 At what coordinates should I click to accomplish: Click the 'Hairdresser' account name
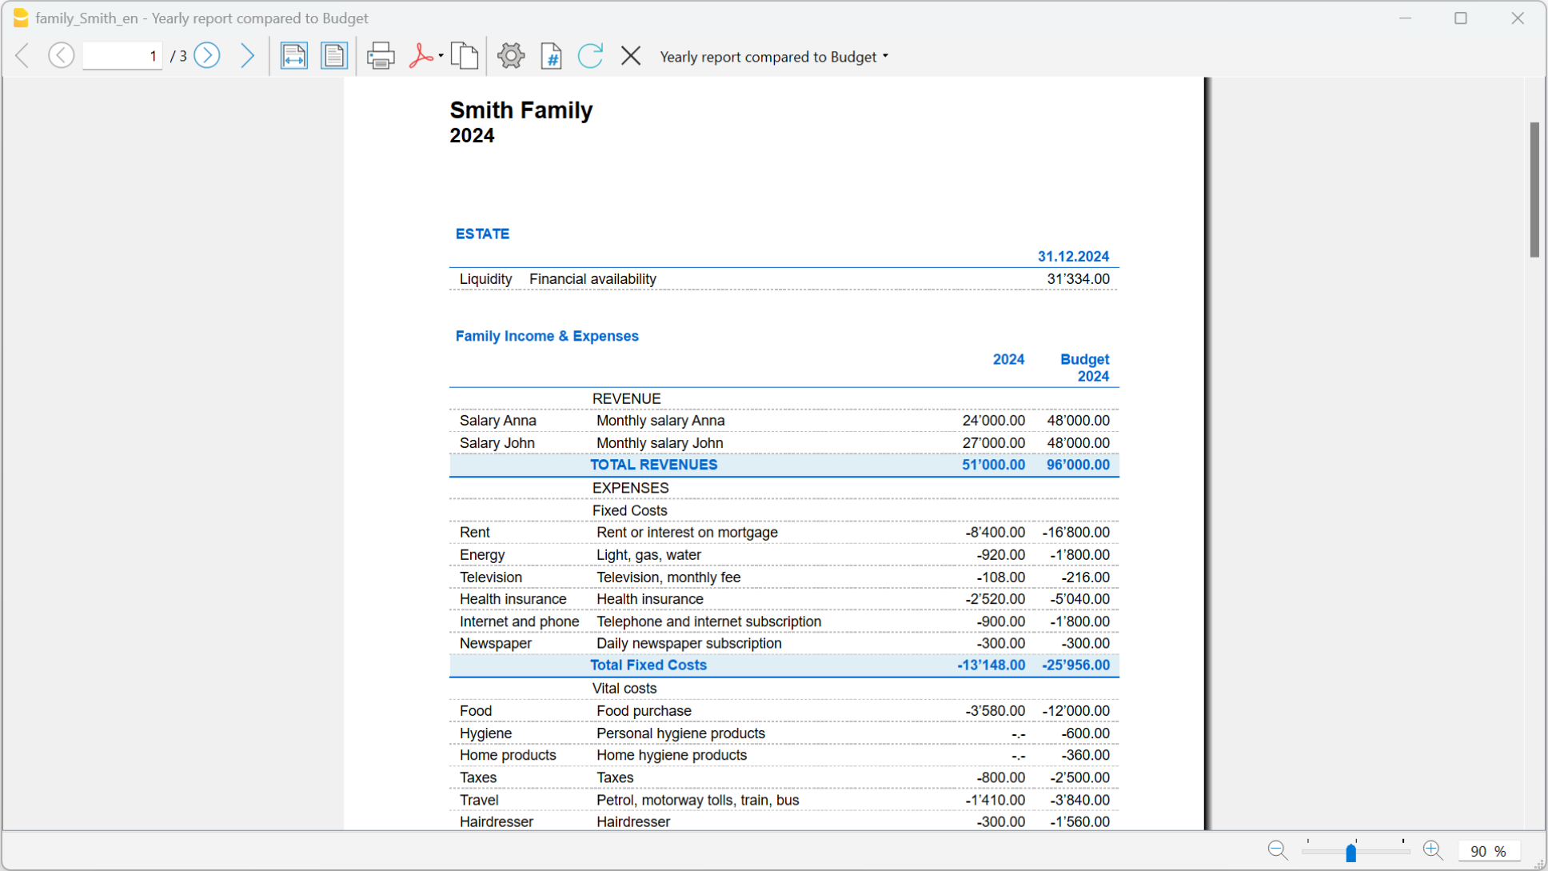[x=497, y=821]
